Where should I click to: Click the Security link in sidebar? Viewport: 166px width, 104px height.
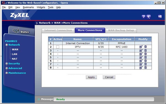pos(14,64)
